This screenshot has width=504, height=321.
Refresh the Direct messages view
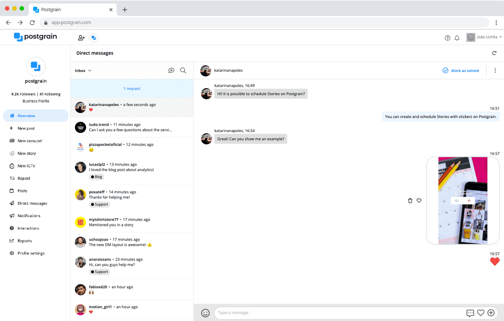point(495,53)
